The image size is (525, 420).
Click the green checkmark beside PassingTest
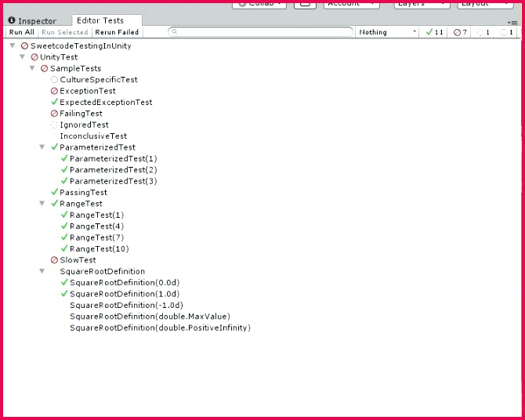point(55,192)
